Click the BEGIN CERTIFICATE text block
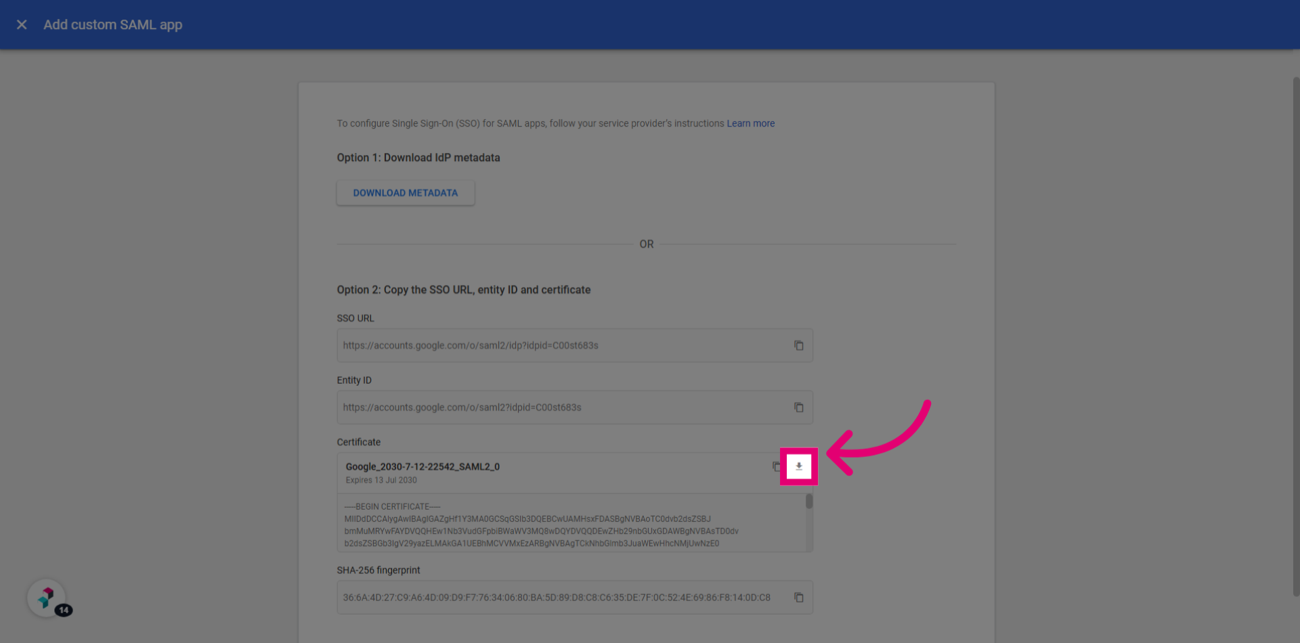 point(572,523)
